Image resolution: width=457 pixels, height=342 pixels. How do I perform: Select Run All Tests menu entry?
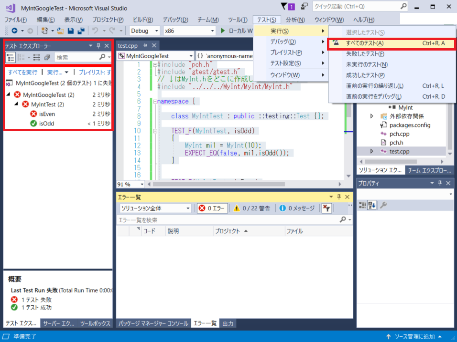pos(392,43)
